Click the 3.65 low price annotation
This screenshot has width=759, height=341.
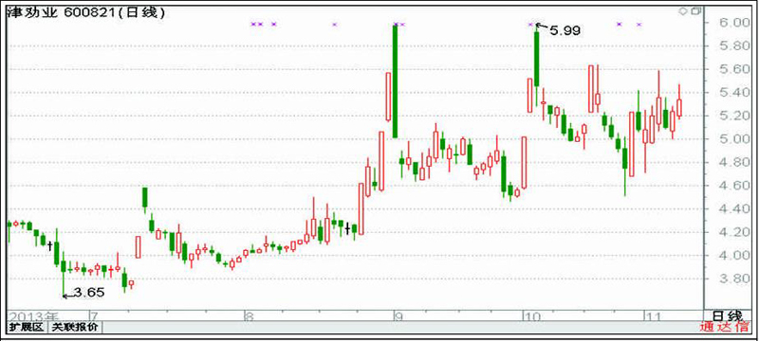tap(90, 293)
